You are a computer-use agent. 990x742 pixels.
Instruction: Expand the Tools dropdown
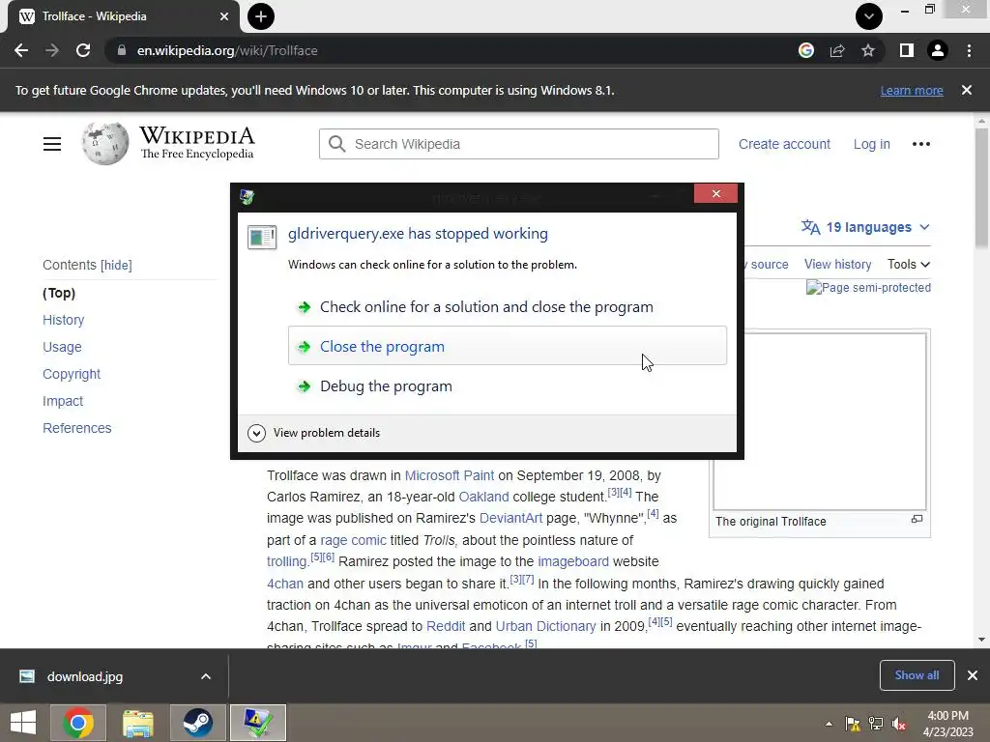tap(909, 265)
